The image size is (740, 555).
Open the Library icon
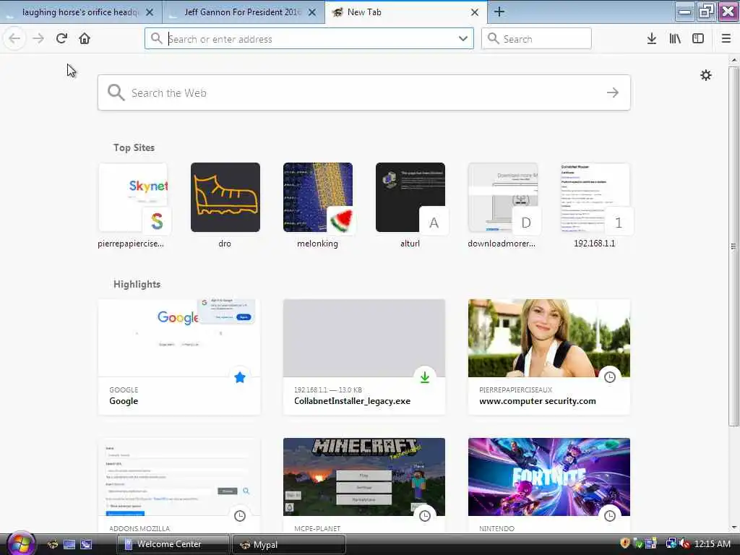coord(675,39)
